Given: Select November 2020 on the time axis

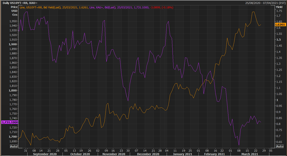Looking at the screenshot, I should tap(114, 154).
